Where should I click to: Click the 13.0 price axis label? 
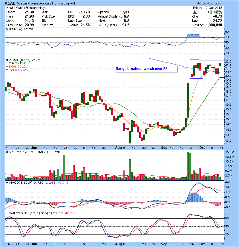(228, 140)
